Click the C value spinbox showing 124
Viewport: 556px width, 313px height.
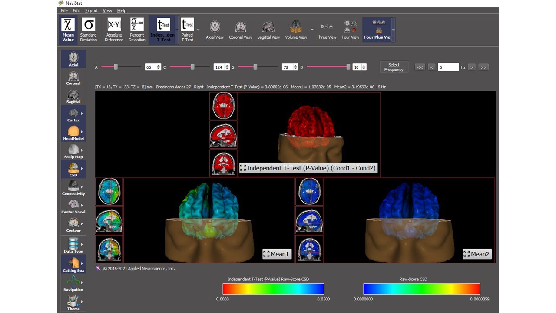(222, 67)
